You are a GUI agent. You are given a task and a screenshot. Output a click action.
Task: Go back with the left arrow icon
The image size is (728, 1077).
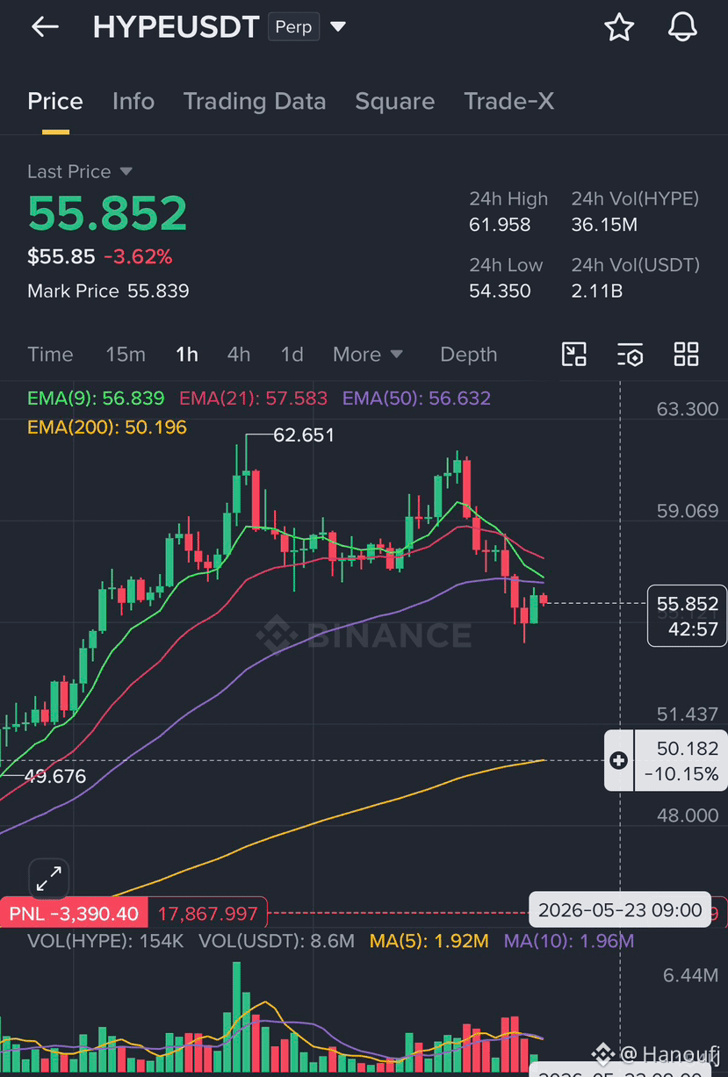tap(45, 27)
